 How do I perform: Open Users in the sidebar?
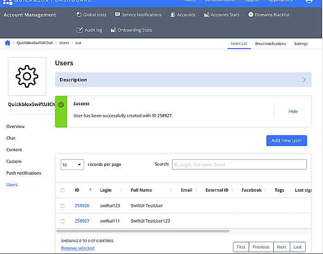[x=12, y=185]
